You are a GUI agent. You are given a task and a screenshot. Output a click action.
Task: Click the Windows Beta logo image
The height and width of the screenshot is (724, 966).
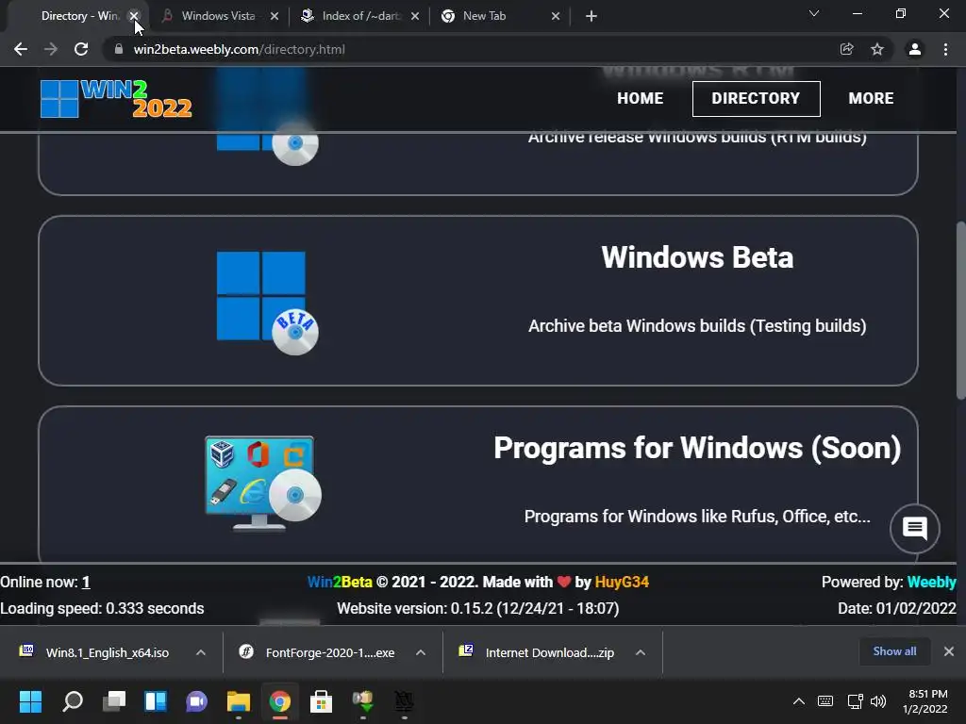pos(267,303)
